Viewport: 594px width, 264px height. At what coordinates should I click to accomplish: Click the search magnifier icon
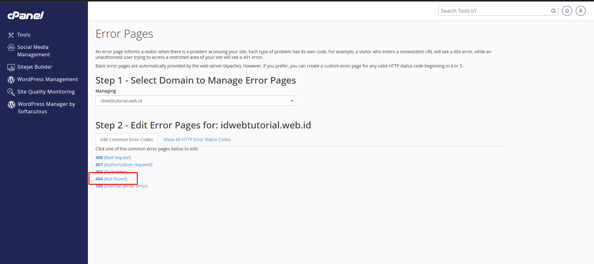tap(553, 11)
